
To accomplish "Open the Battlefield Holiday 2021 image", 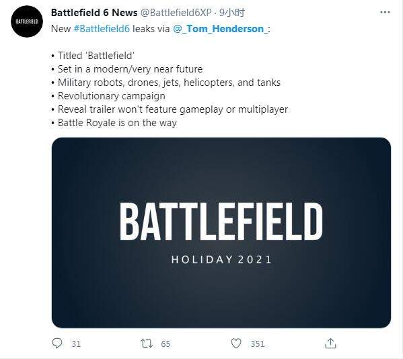I will pos(221,233).
